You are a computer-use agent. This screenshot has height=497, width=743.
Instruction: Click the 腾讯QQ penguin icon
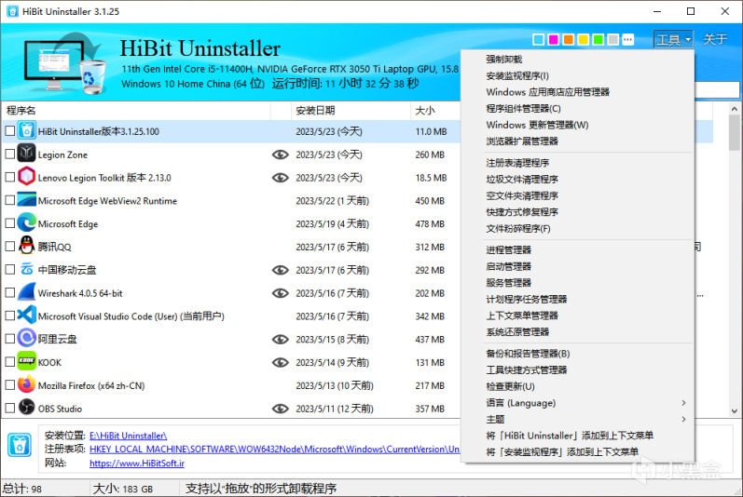click(26, 247)
